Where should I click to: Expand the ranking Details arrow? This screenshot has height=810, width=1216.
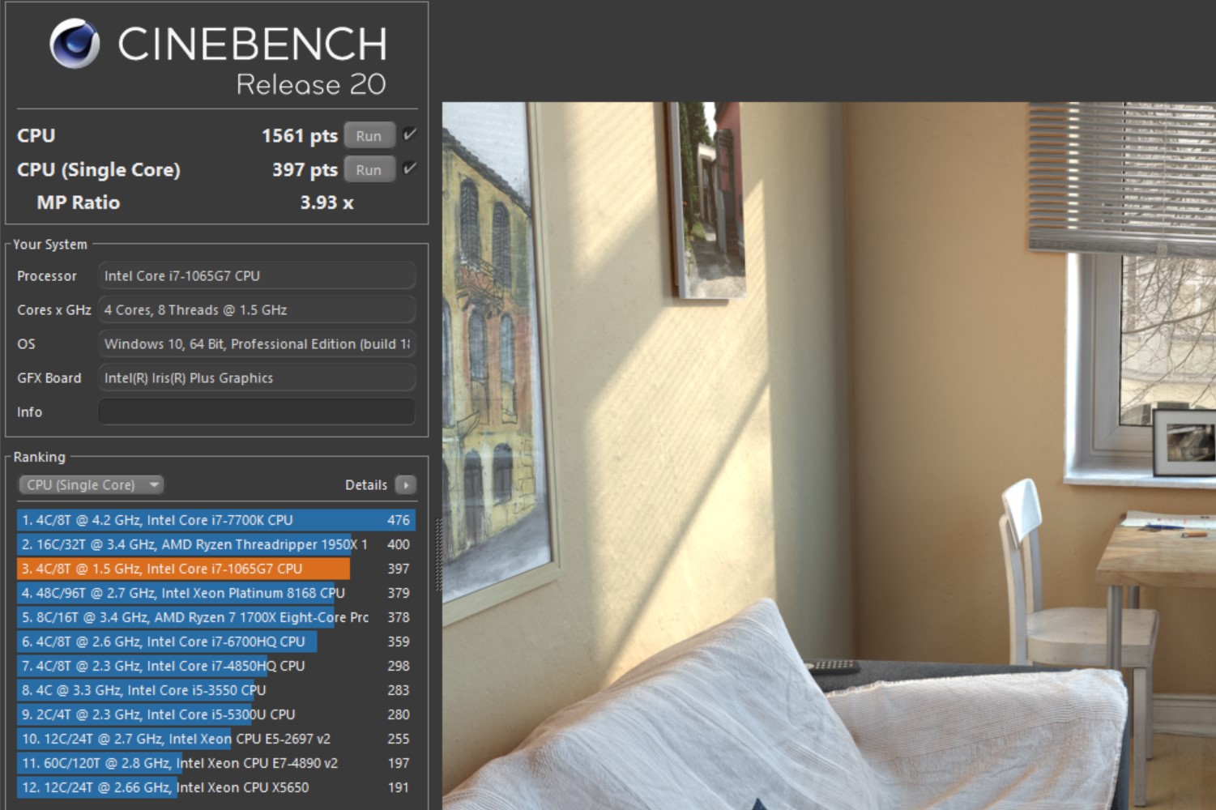406,484
